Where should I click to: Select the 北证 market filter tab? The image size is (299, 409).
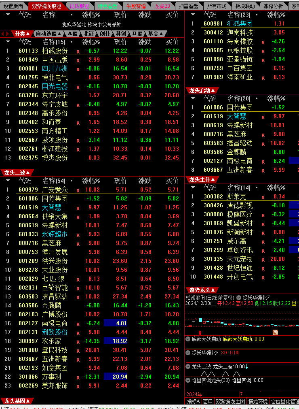89,34
